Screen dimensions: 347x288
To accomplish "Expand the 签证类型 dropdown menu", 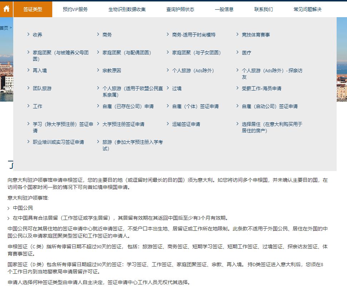I will 33,9.
